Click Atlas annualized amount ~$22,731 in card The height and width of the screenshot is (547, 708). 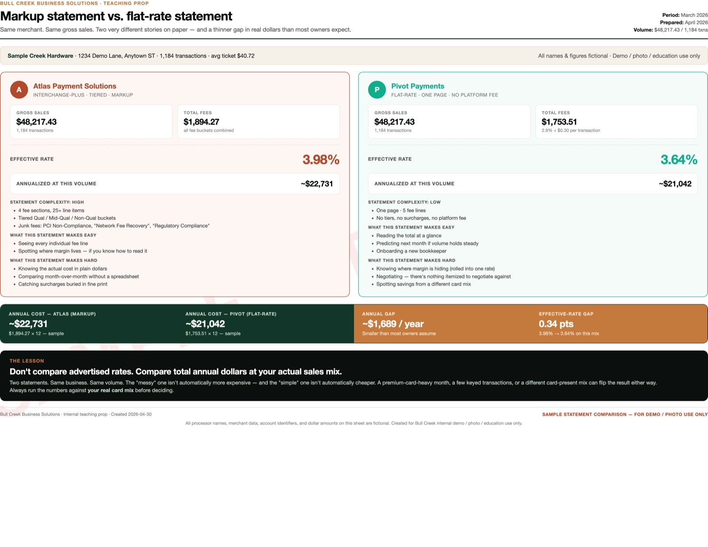click(x=317, y=184)
